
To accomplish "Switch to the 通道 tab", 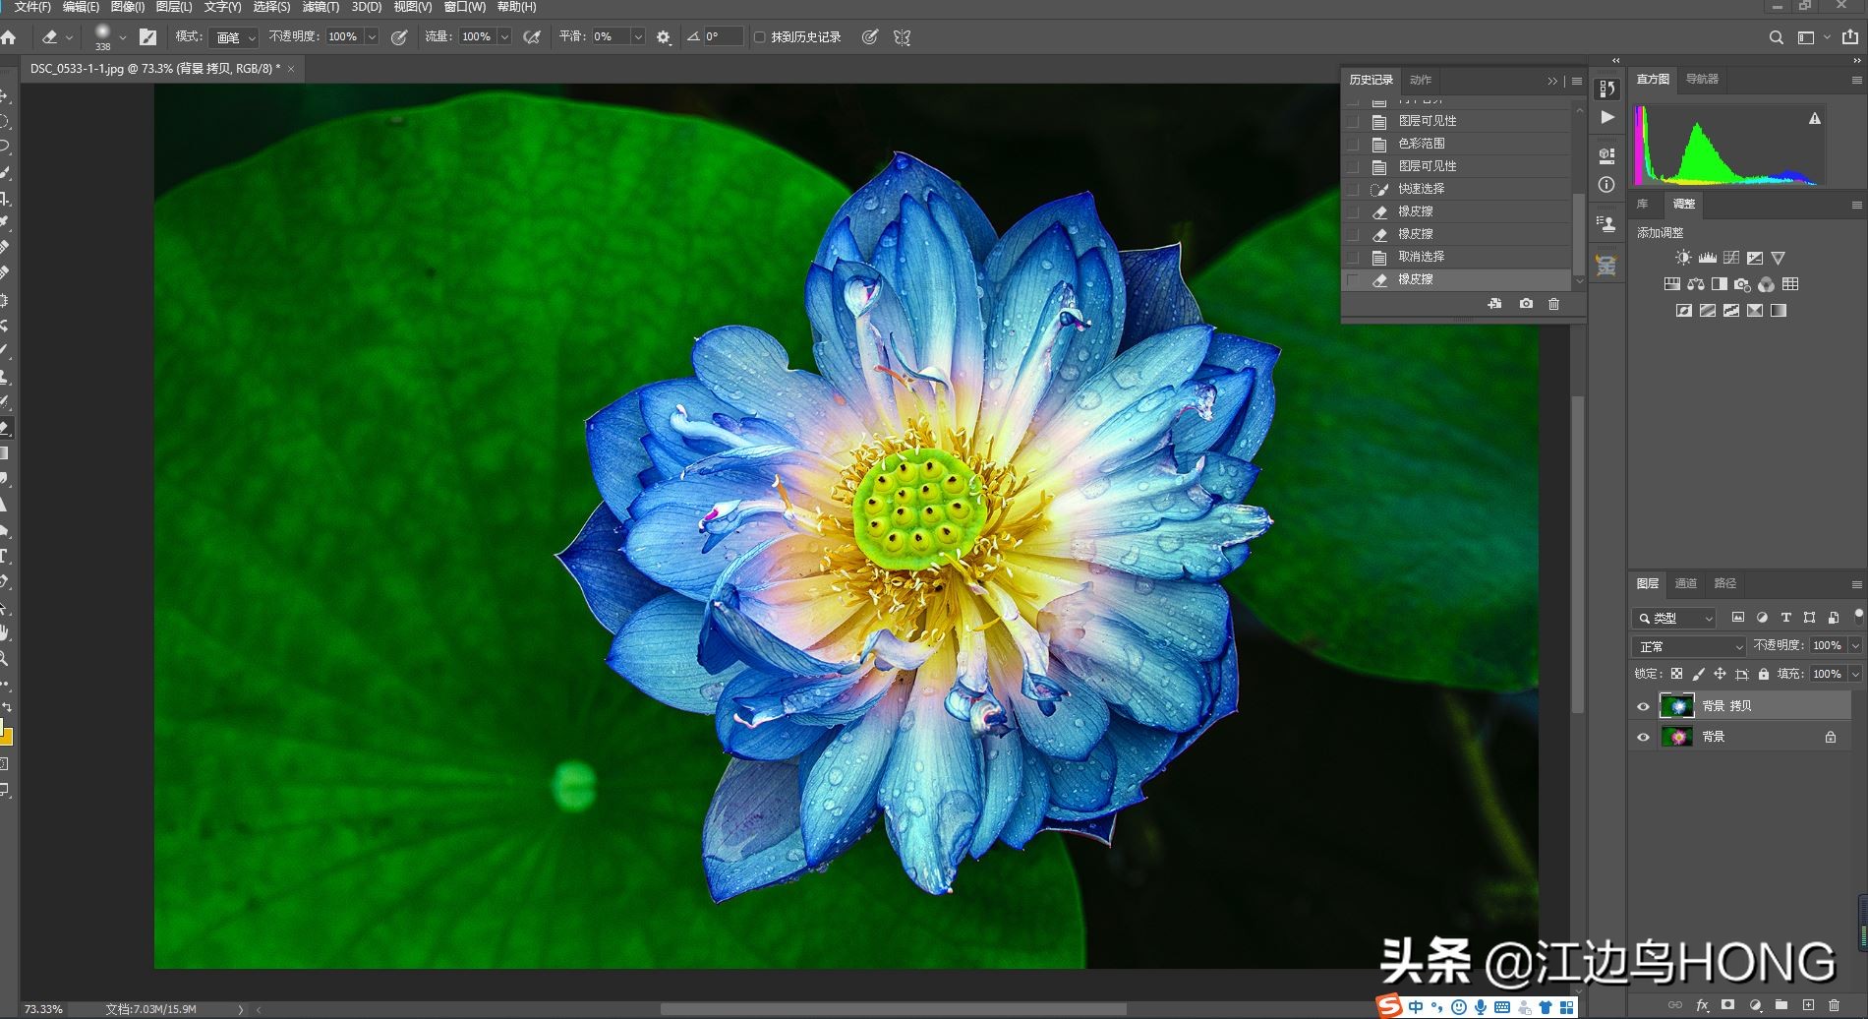I will click(x=1685, y=583).
